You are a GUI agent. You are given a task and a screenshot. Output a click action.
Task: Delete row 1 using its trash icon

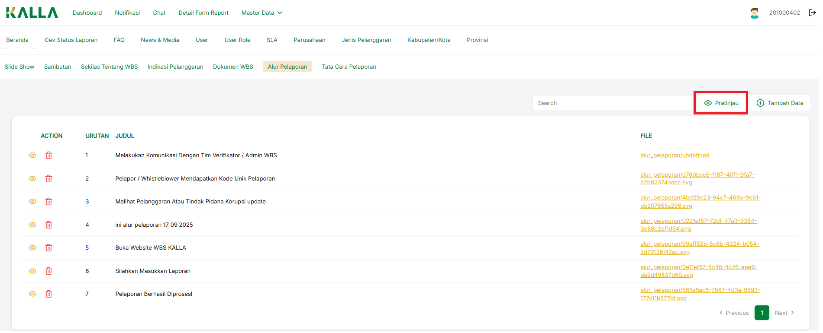[48, 155]
